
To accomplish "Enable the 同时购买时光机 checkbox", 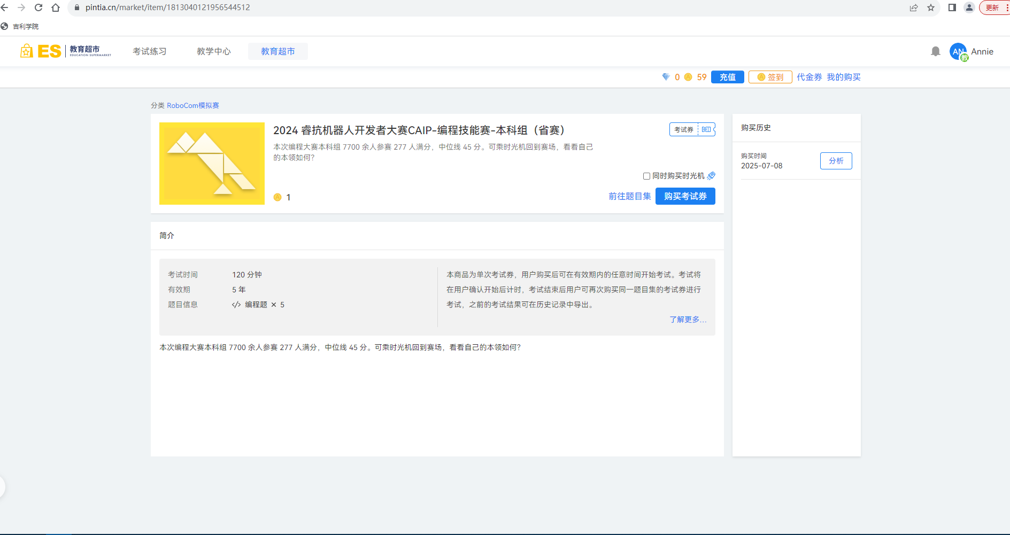I will [646, 176].
